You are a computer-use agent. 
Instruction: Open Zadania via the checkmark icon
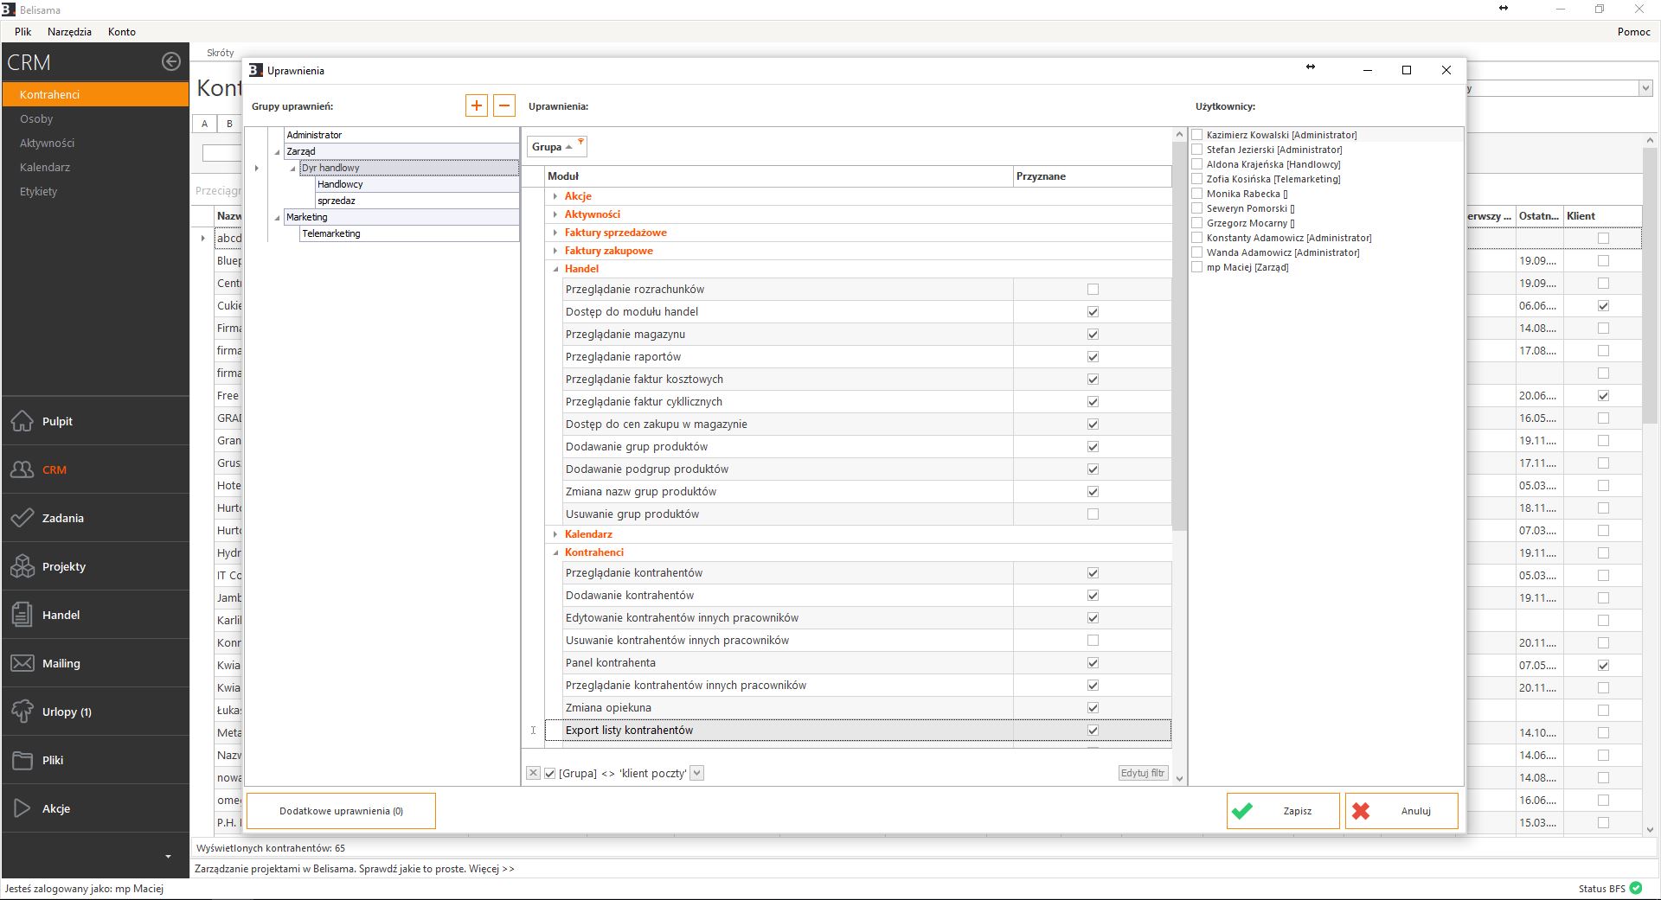coord(22,518)
